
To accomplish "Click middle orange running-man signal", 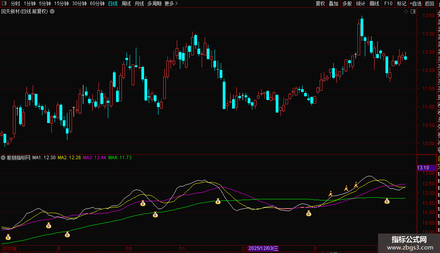I will [x=346, y=188].
